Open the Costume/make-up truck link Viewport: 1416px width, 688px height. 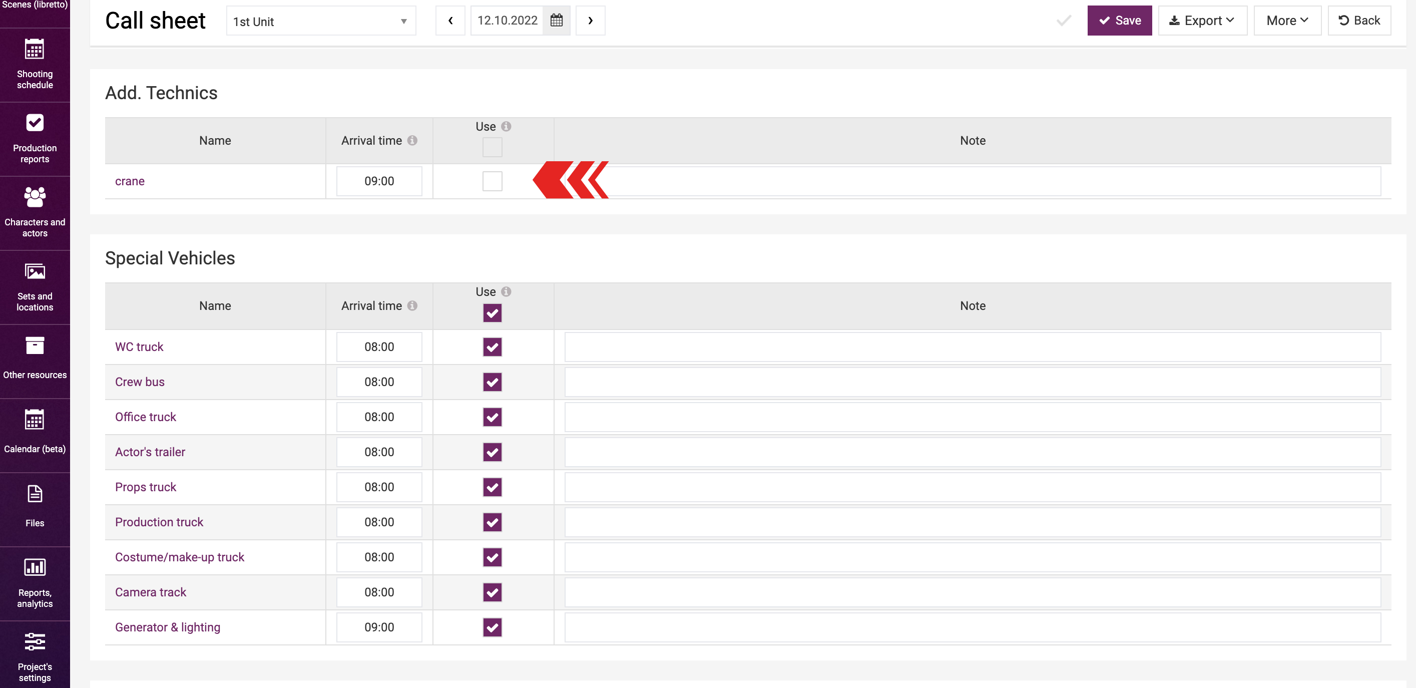[x=180, y=558]
